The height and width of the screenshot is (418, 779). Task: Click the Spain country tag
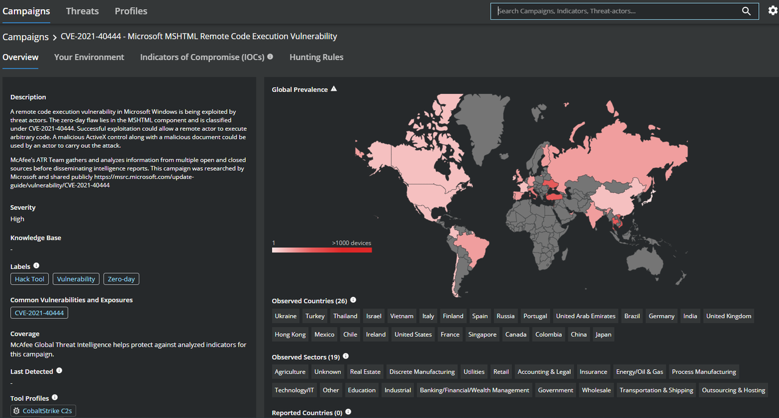tap(480, 316)
